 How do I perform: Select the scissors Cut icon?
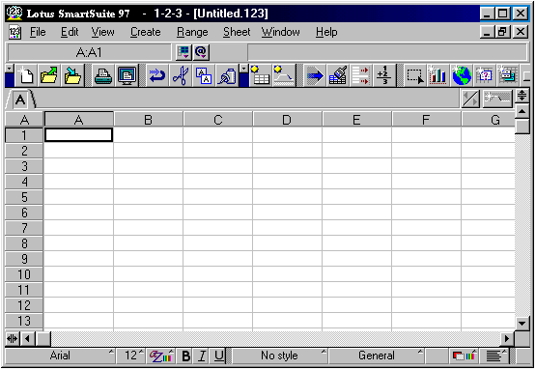click(181, 75)
